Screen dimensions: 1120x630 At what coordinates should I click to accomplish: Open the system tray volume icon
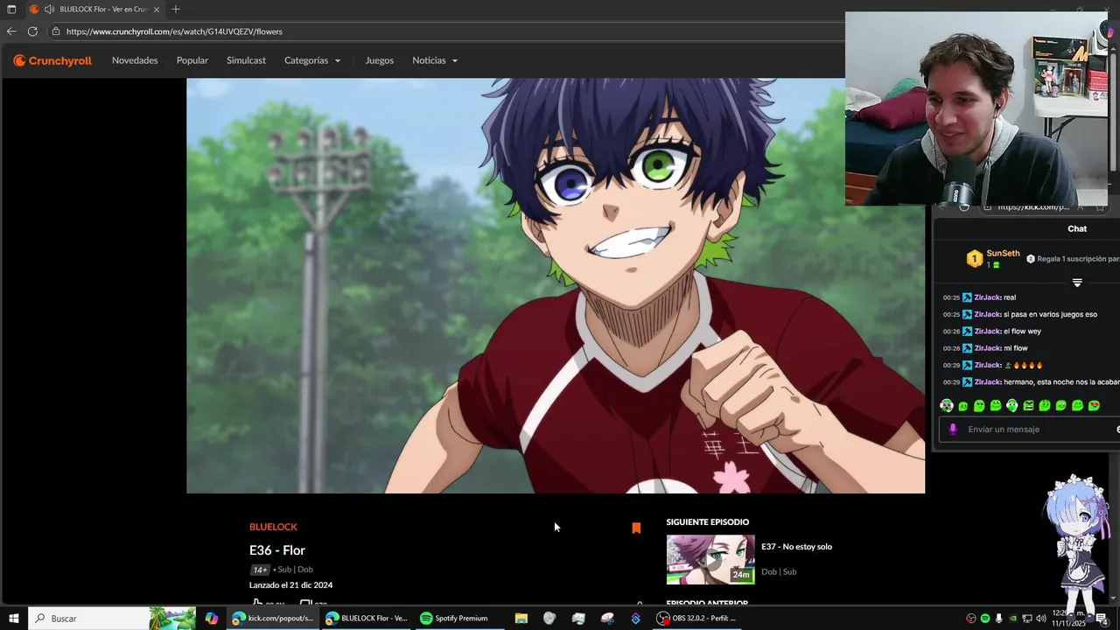click(x=1041, y=619)
